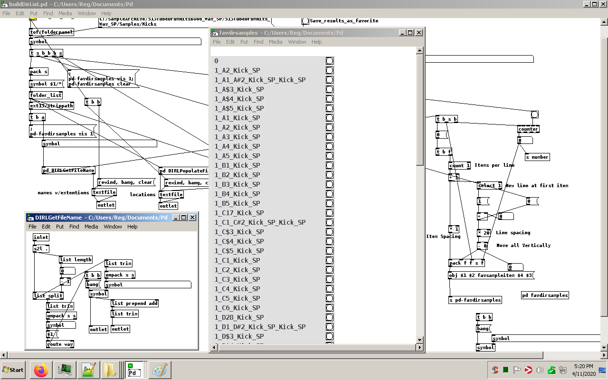This screenshot has height=380, width=608.
Task: Click favdirsamples vertical scrollbar up arrow
Action: pos(419,49)
